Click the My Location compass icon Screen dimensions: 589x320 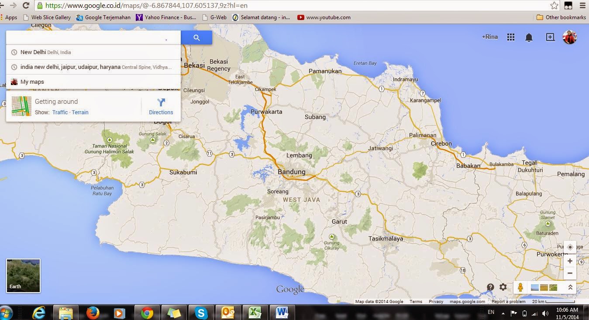[x=570, y=247]
